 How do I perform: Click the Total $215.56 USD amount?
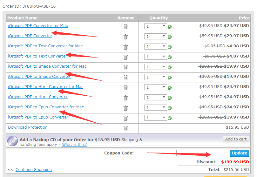point(236,170)
